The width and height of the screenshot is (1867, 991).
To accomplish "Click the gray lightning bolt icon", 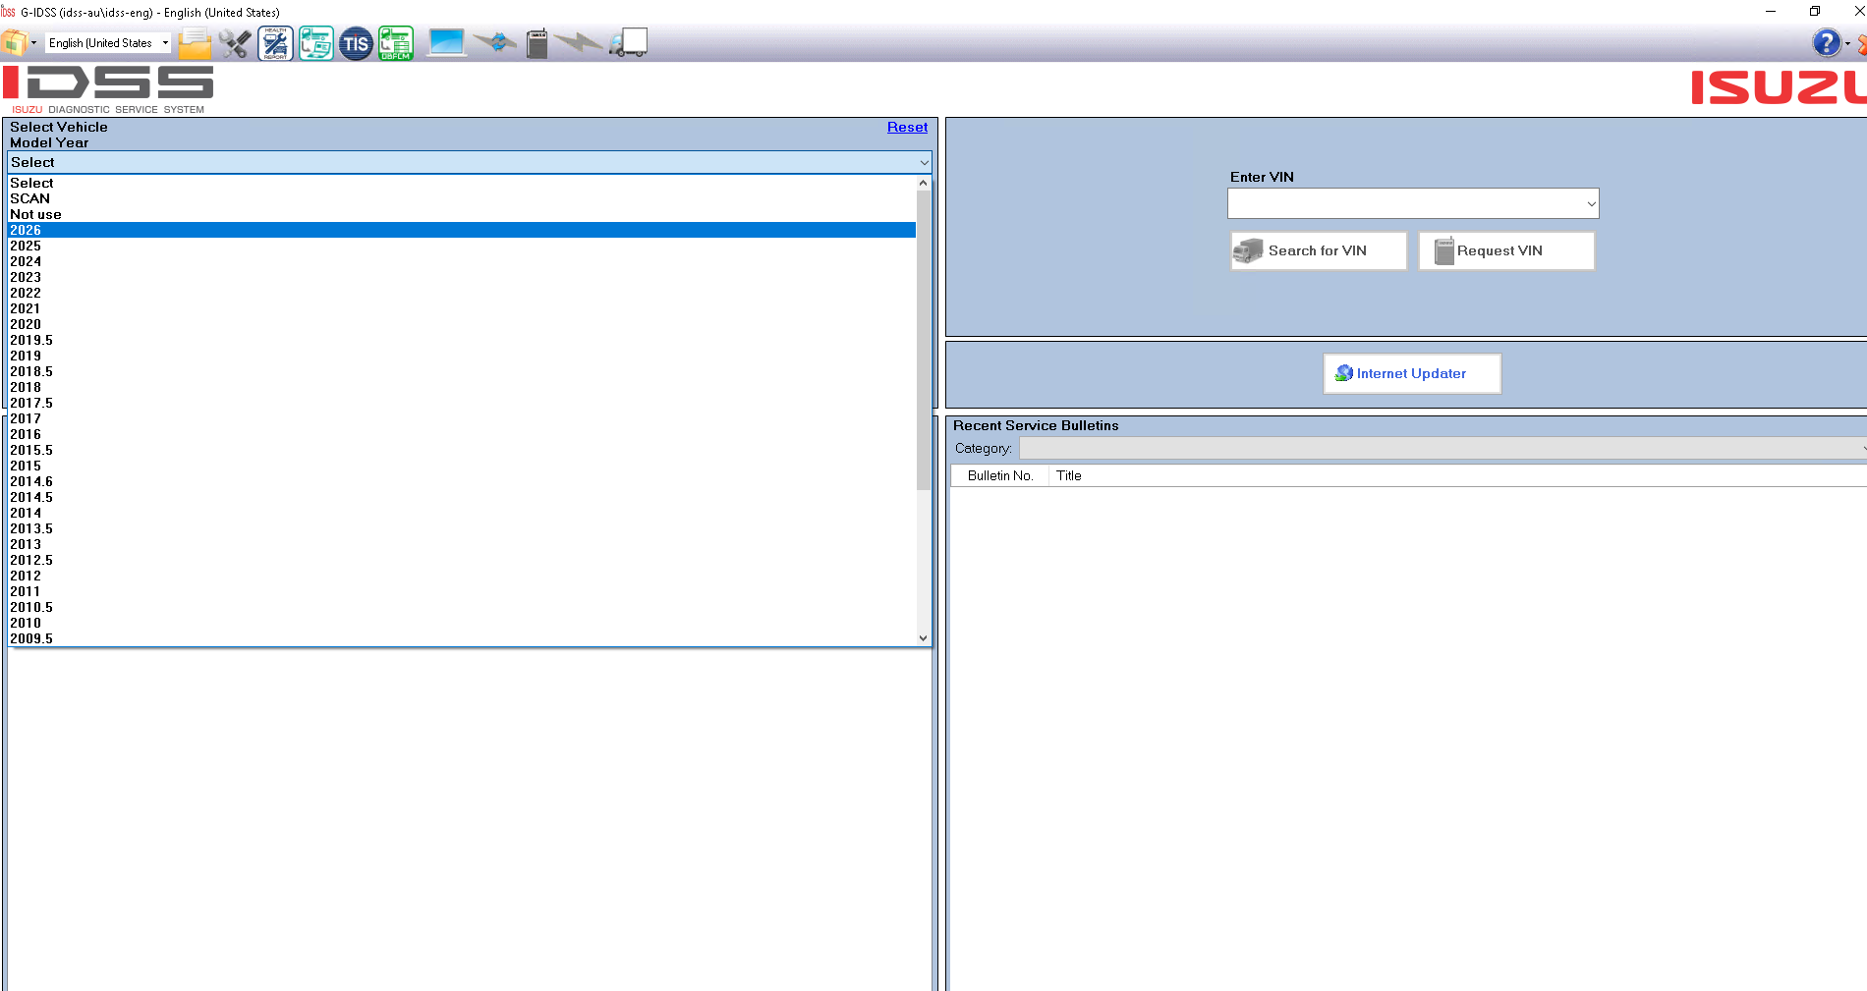I will 578,43.
